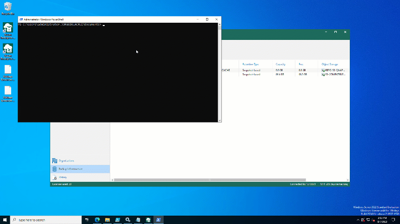Open Windows Start menu
The image size is (400, 224).
5,220
